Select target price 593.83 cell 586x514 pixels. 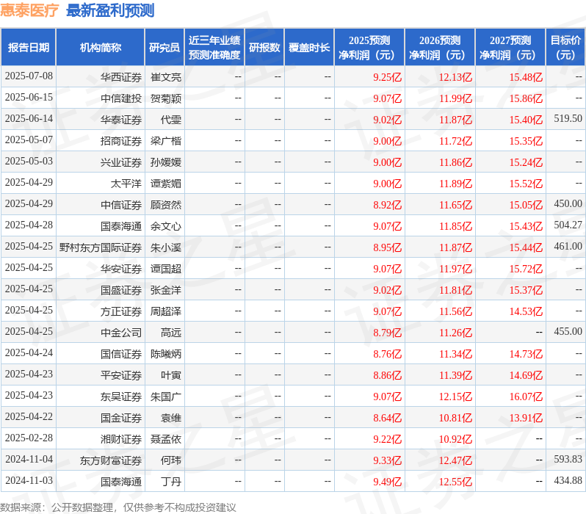568,459
